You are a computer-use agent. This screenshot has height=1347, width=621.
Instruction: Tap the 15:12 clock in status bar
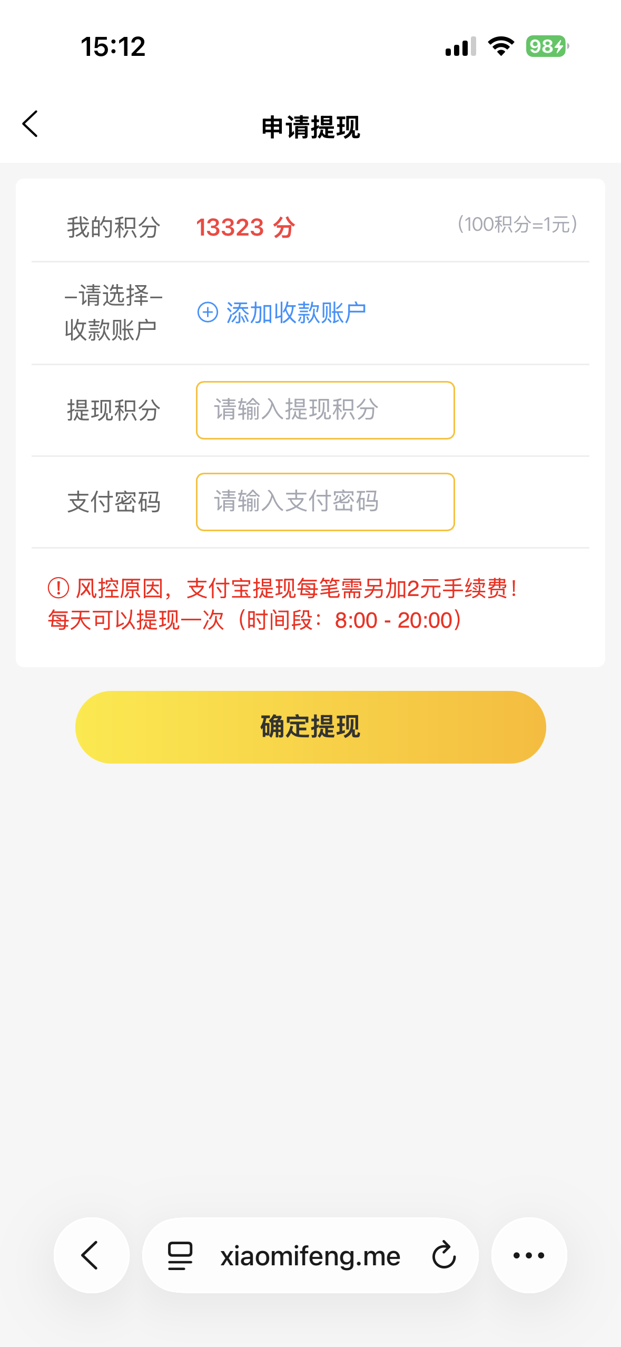pyautogui.click(x=113, y=46)
